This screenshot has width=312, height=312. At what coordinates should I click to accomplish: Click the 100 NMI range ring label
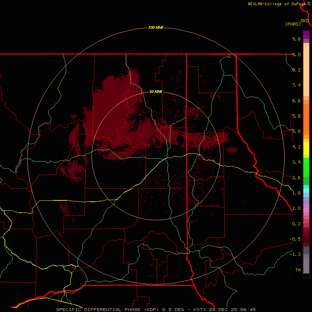(156, 27)
